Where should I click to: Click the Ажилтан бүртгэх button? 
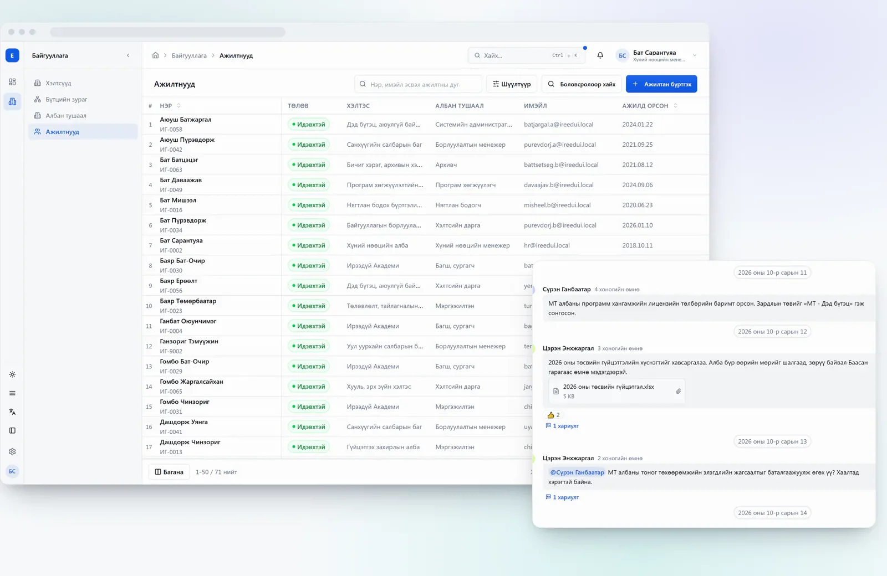pyautogui.click(x=661, y=84)
